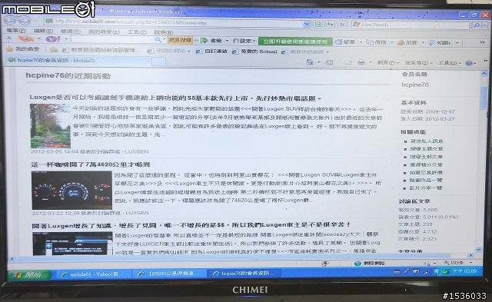Open the zoom level 105% dropdown
Screen dimensions: 492x302
471,263
